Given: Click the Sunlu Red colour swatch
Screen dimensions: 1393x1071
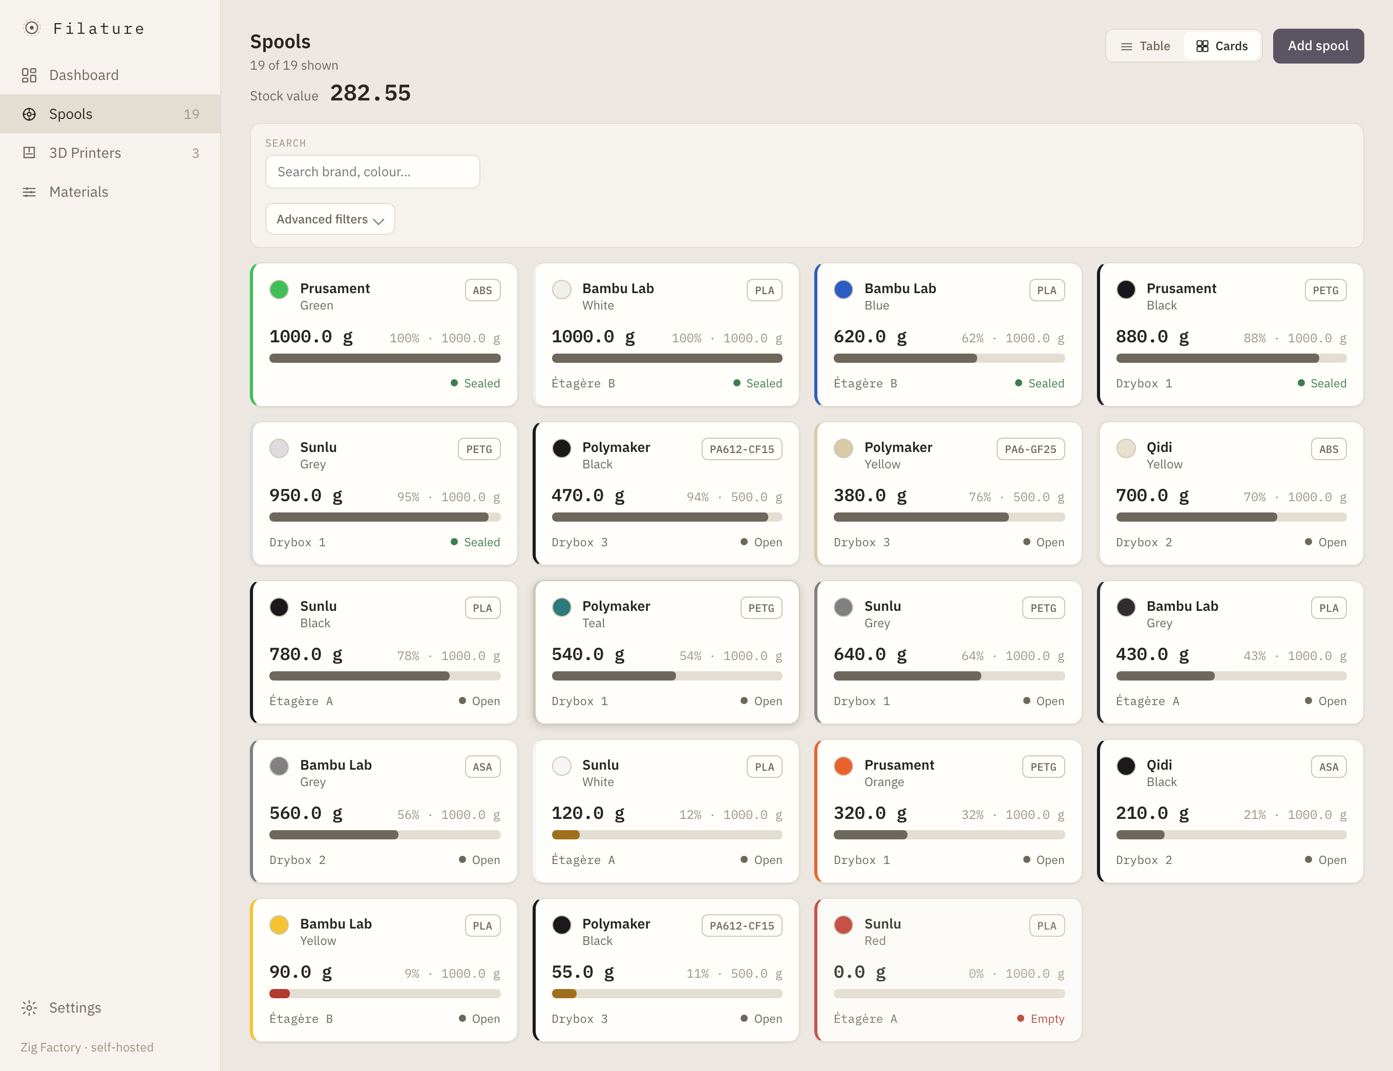Looking at the screenshot, I should (843, 924).
